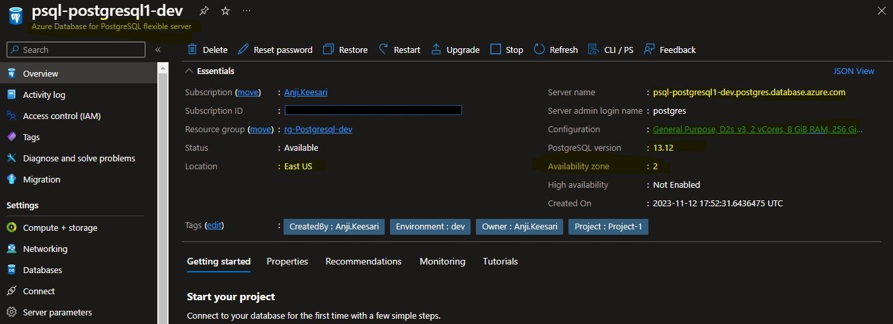Click the Diagnose and solve problems icon
This screenshot has width=893, height=324.
12,158
